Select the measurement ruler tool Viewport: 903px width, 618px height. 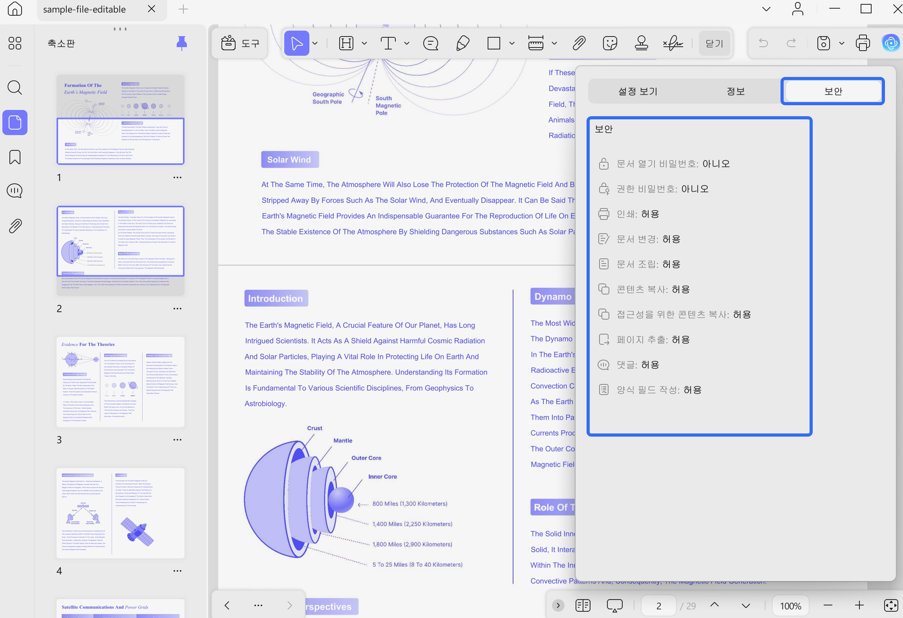tap(536, 43)
